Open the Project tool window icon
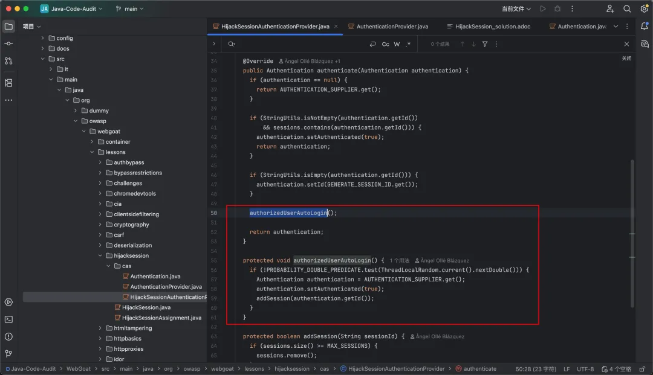The height and width of the screenshot is (375, 653). (8, 27)
